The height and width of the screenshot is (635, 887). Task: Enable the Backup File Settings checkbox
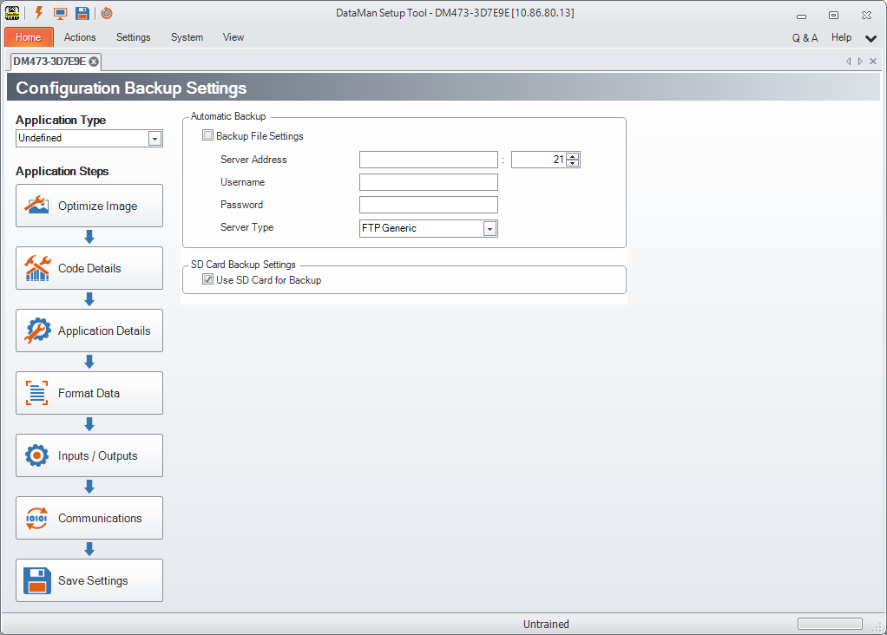coord(207,136)
